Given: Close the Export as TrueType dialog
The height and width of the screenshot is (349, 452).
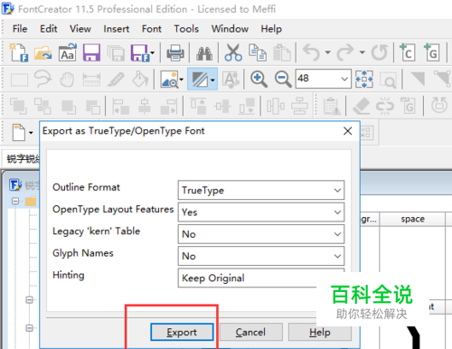Looking at the screenshot, I should click(x=348, y=131).
